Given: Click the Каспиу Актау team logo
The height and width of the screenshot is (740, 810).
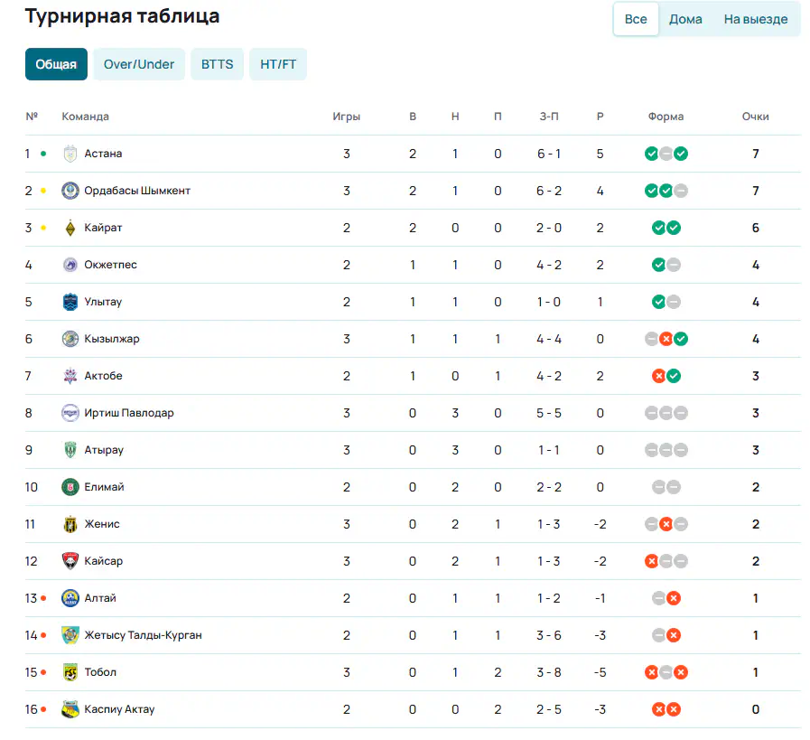Looking at the screenshot, I should [70, 709].
